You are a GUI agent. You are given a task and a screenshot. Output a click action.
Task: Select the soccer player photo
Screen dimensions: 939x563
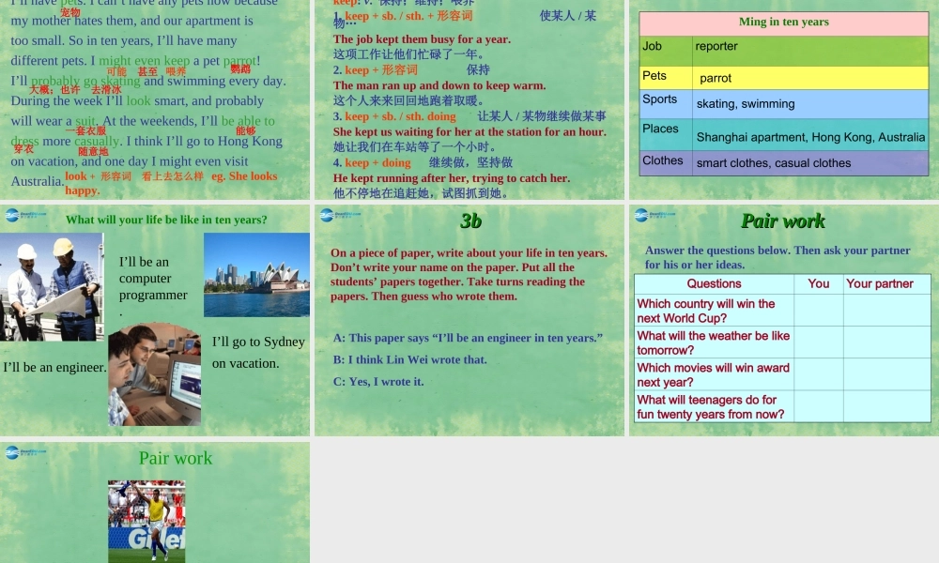coord(146,521)
